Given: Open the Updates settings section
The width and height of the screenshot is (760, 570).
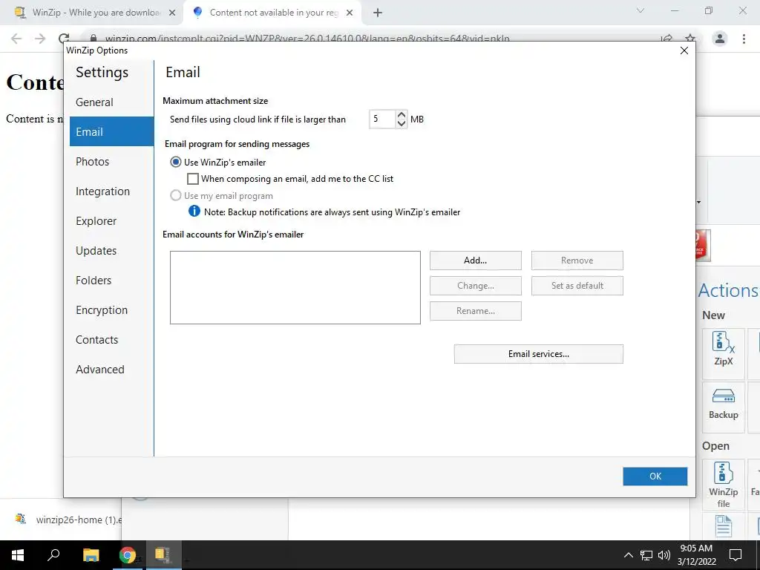Looking at the screenshot, I should pos(111,251).
